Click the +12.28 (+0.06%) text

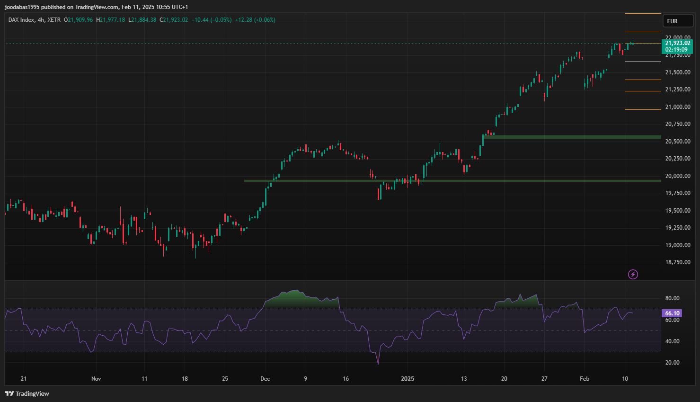255,20
